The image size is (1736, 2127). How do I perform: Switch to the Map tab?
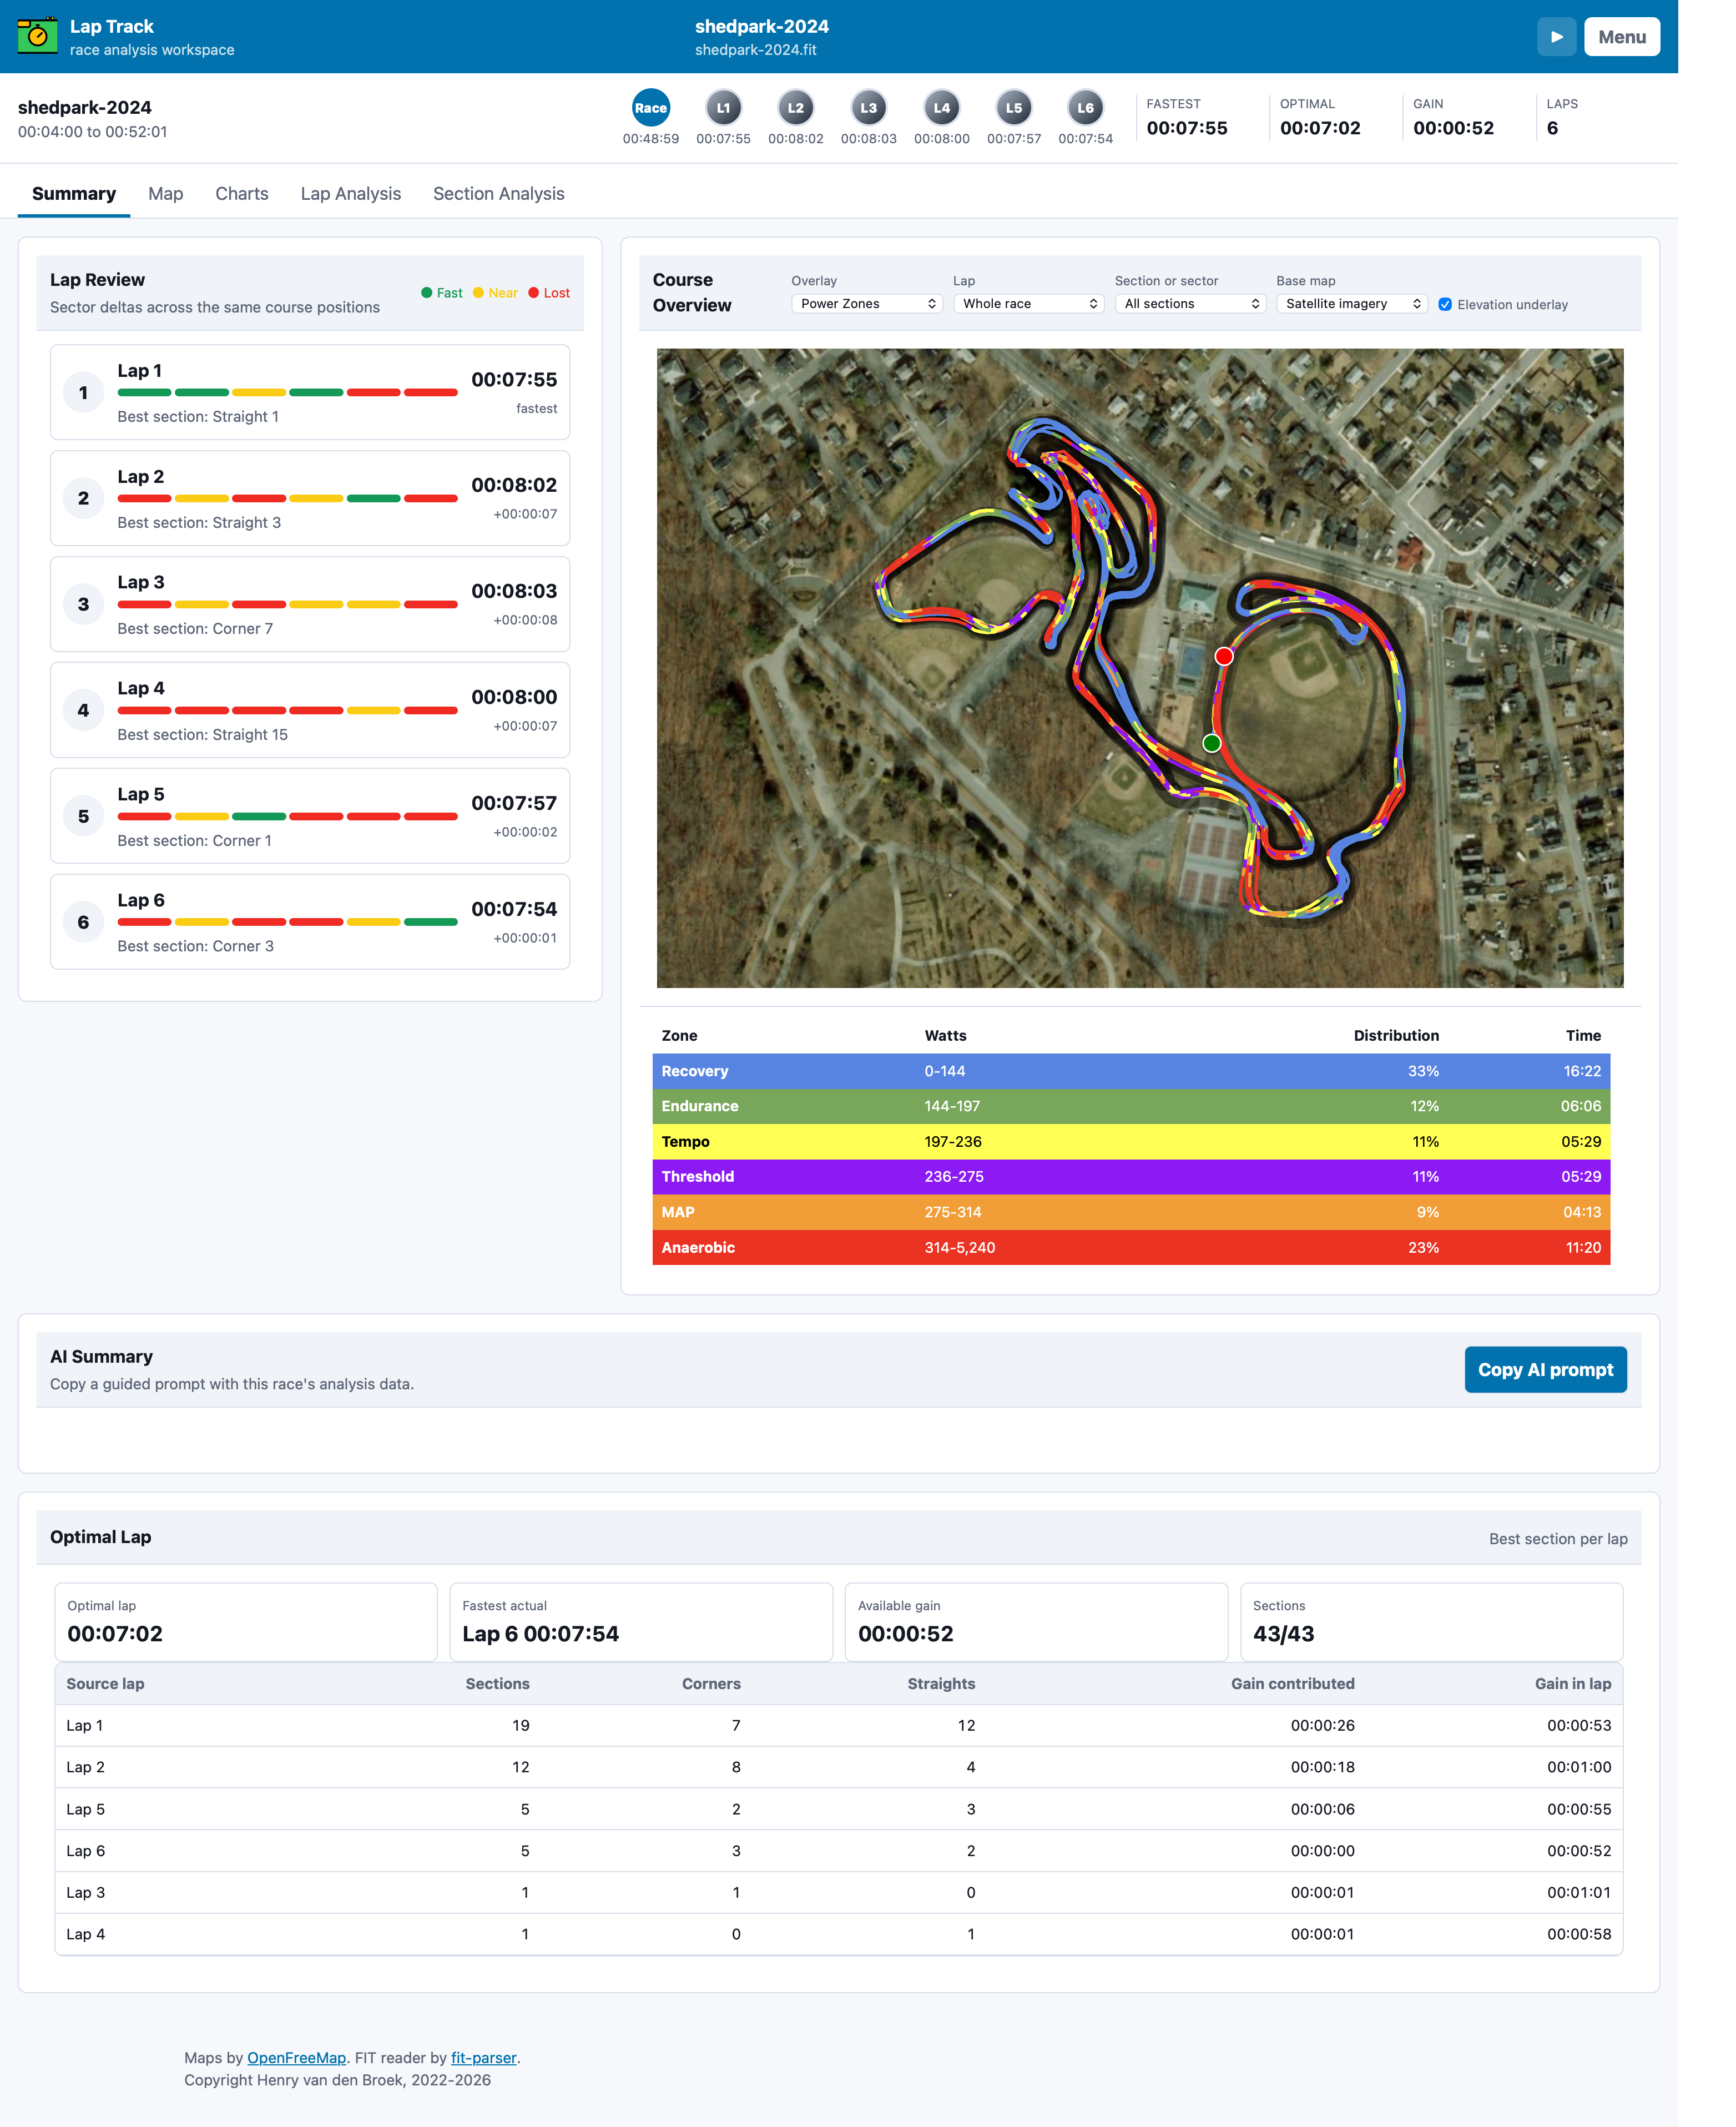point(166,194)
